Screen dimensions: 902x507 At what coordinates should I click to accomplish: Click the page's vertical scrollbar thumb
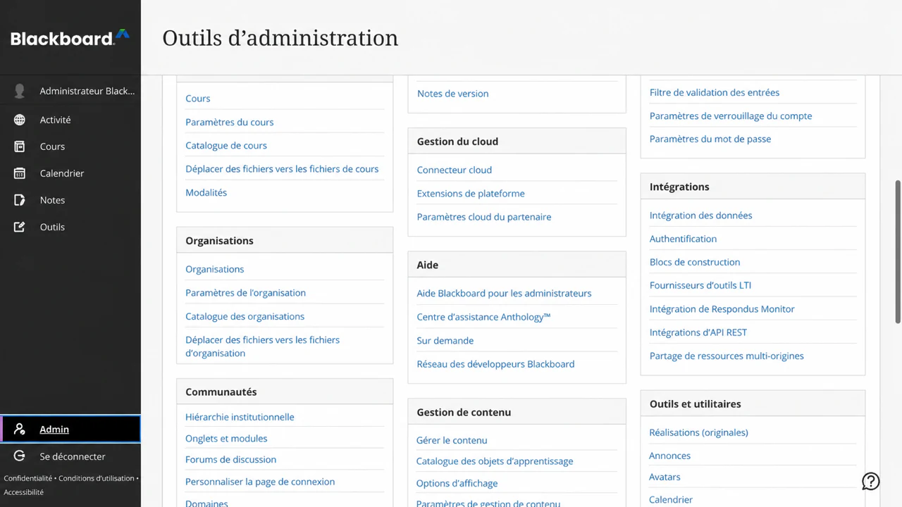[x=898, y=251]
